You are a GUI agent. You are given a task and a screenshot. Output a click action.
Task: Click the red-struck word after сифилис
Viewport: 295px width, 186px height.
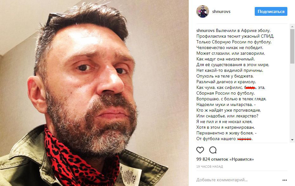click(x=250, y=87)
